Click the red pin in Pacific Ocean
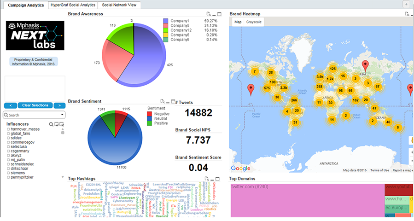Screen dimensions: 414x221 pyautogui.click(x=251, y=90)
